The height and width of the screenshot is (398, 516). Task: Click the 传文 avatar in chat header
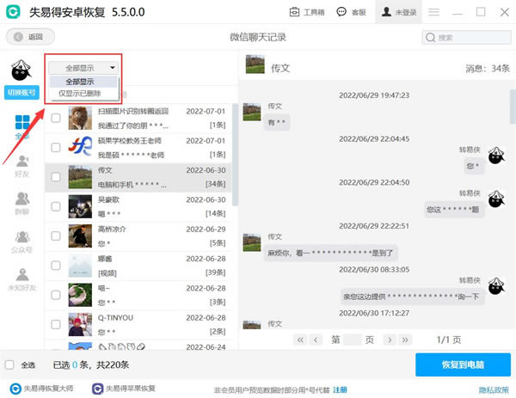[x=255, y=64]
